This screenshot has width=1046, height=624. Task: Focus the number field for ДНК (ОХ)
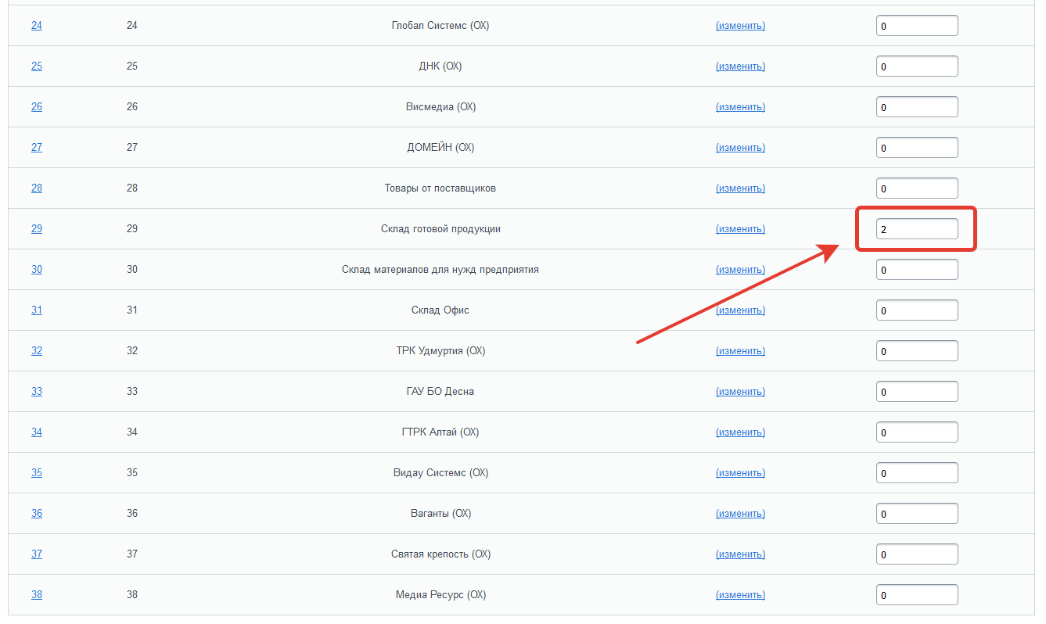click(x=916, y=66)
